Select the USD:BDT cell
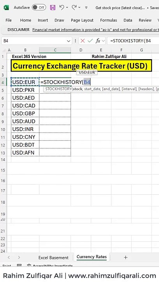Image resolution: width=159 pixels, height=282 pixels. 25,145
